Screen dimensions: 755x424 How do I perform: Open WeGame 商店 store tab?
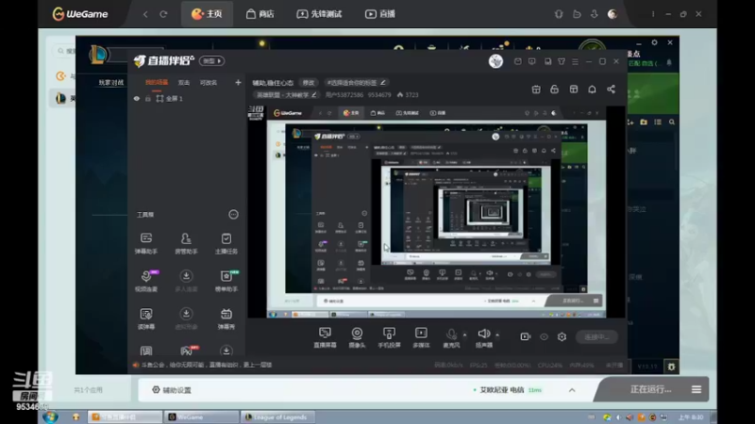(260, 14)
